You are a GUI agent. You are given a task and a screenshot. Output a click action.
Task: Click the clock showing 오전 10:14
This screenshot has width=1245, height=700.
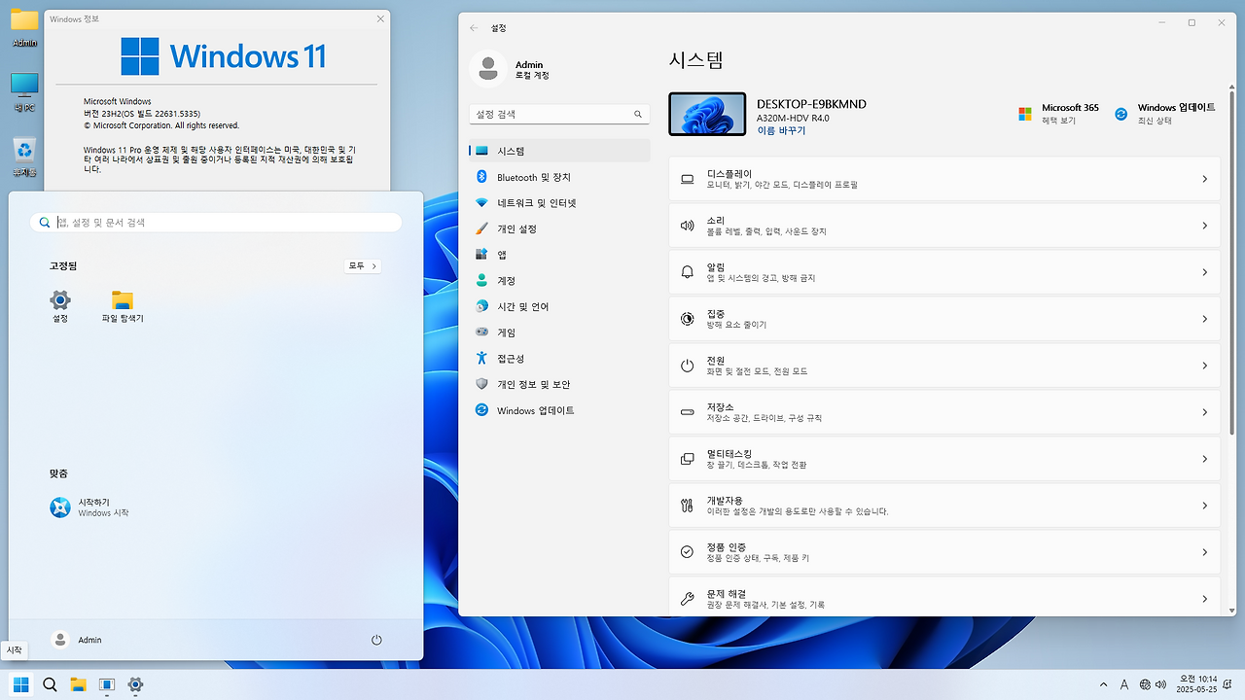(1197, 684)
